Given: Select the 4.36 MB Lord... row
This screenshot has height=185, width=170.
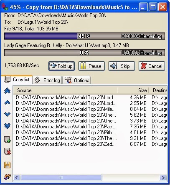Looking at the screenshot, I should [90, 97].
